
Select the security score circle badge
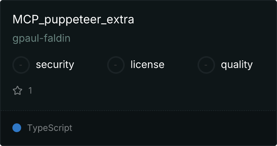(x=21, y=65)
